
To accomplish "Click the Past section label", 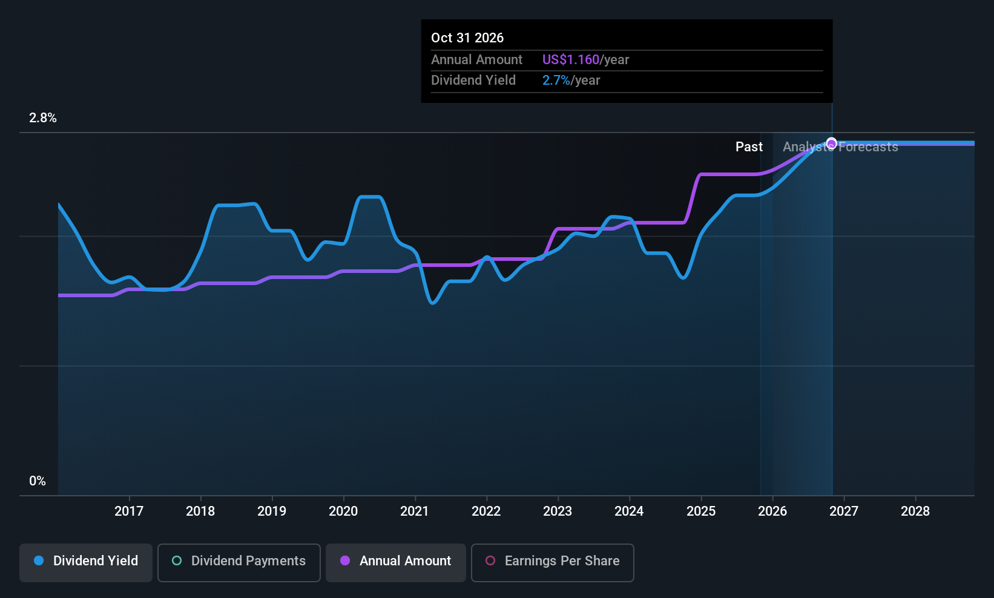I will pos(749,146).
